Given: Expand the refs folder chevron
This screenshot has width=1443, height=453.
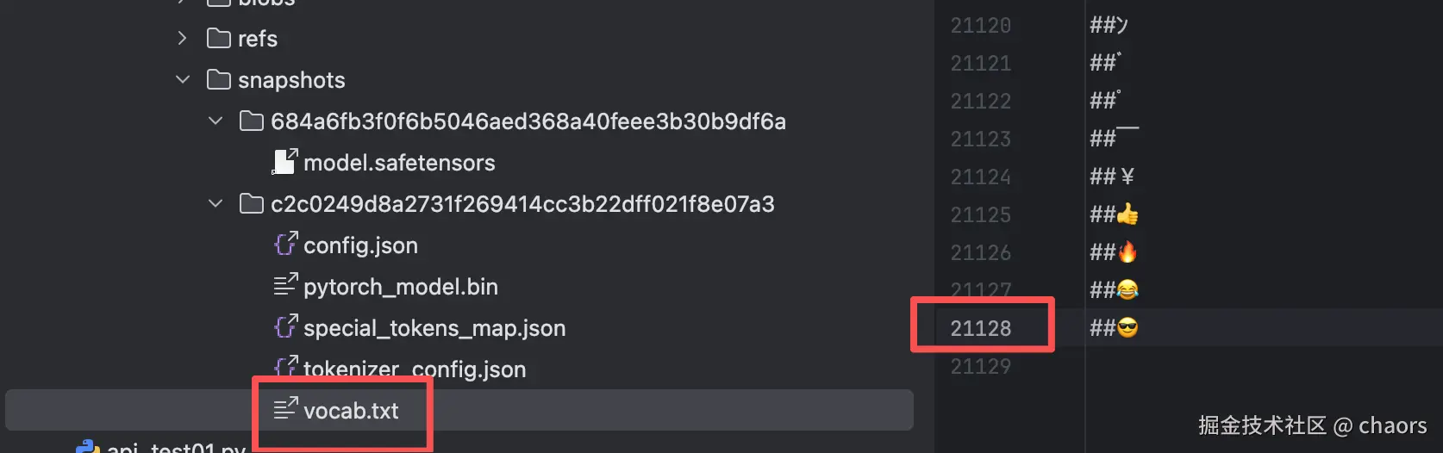Looking at the screenshot, I should click(182, 39).
